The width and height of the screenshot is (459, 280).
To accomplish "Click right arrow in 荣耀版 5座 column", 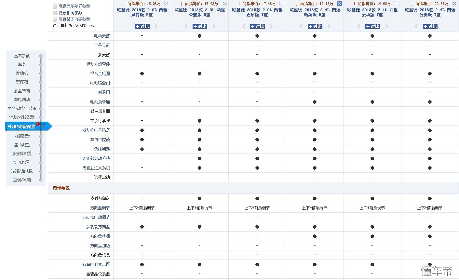I will coord(214,26).
